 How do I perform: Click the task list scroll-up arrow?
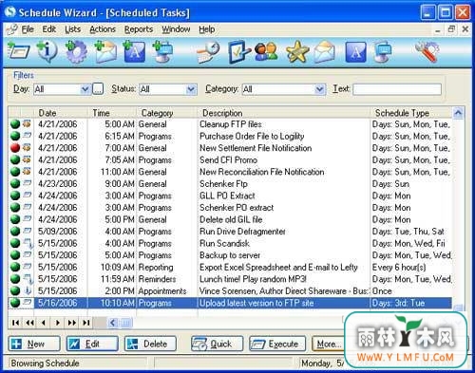pos(458,113)
